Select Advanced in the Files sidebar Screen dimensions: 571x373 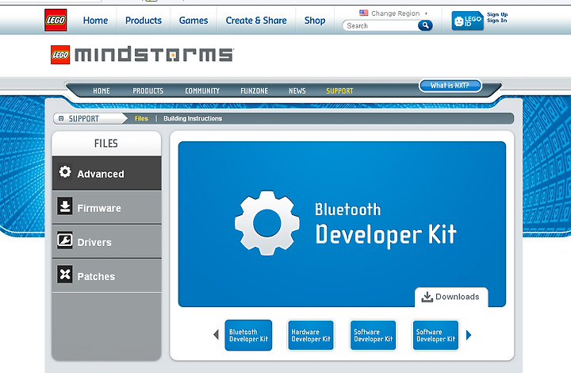click(x=107, y=173)
